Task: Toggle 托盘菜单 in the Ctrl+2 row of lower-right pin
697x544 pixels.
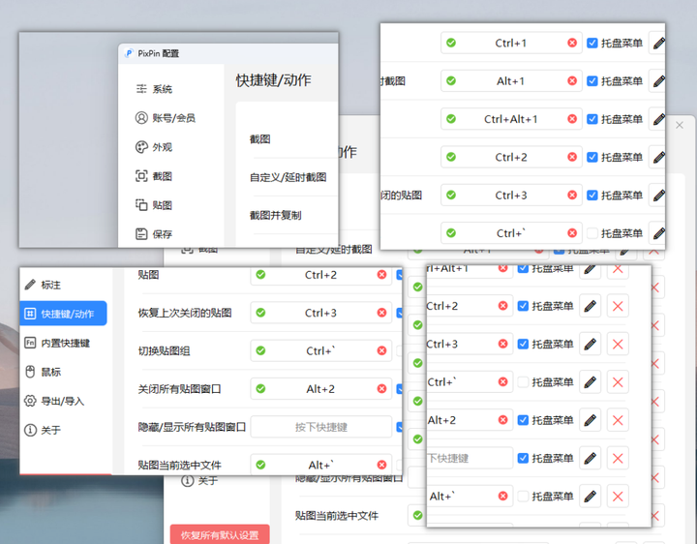Action: [x=523, y=306]
